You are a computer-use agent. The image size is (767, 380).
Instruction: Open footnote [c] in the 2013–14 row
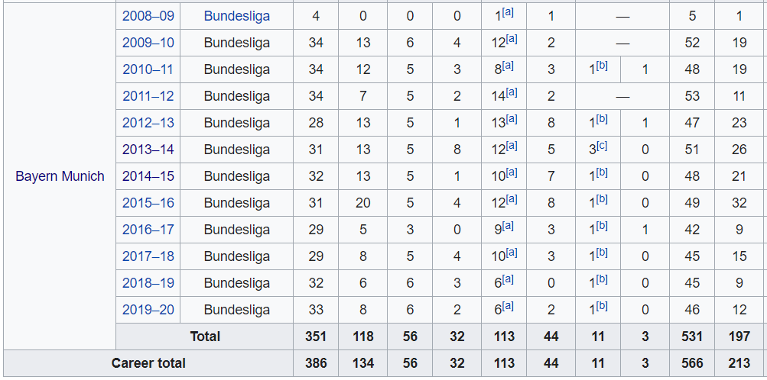(x=602, y=146)
